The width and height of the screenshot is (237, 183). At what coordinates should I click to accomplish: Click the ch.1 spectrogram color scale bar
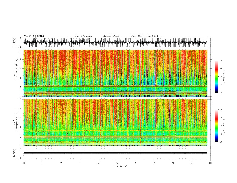(x=216, y=77)
